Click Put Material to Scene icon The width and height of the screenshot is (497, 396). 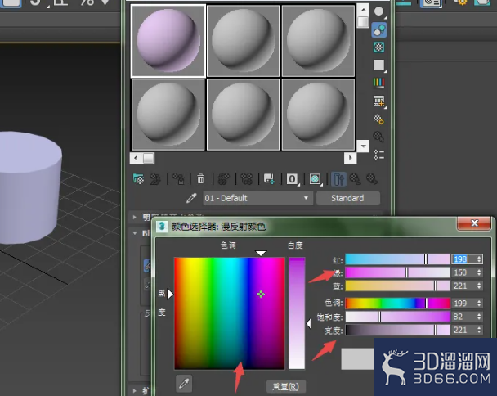(x=155, y=179)
